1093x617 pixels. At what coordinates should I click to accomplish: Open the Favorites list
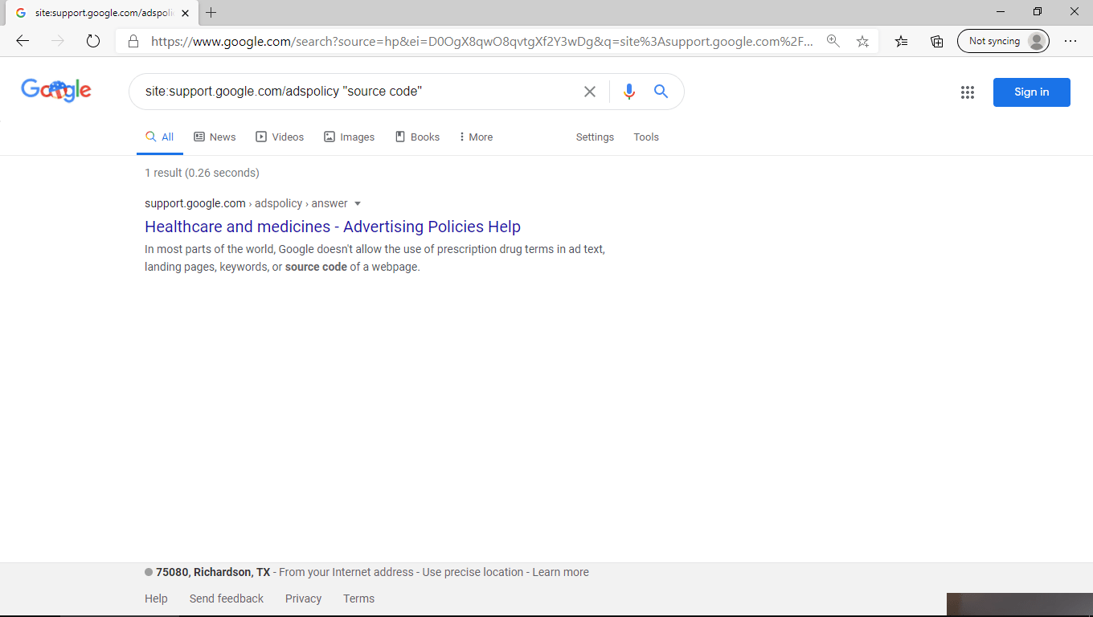pos(901,41)
